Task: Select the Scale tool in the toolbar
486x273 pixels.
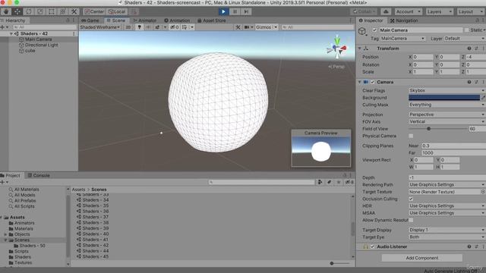Action: click(x=40, y=12)
